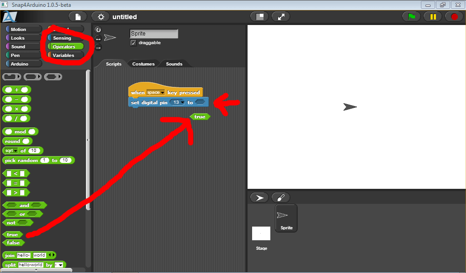Screen dimensions: 466x273
Task: Click the 'not' boolean block
Action: (x=18, y=222)
